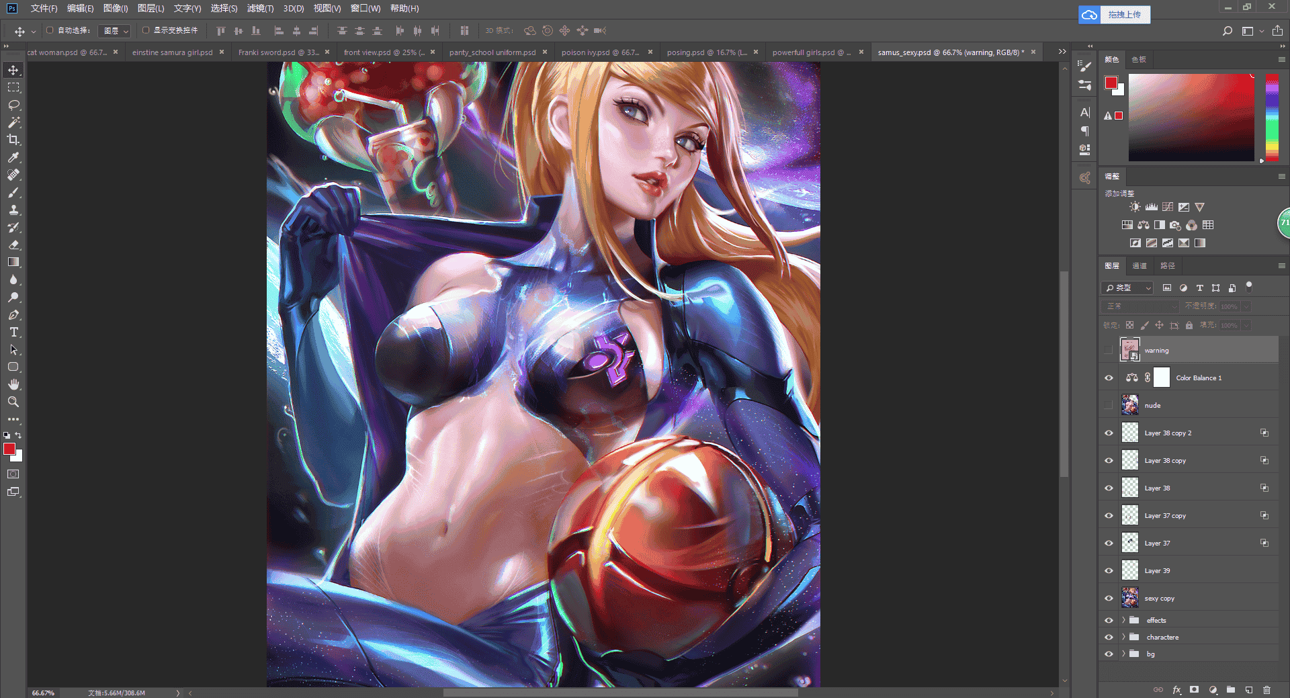Select the warning layer
Image resolution: width=1290 pixels, height=698 pixels.
tap(1189, 350)
